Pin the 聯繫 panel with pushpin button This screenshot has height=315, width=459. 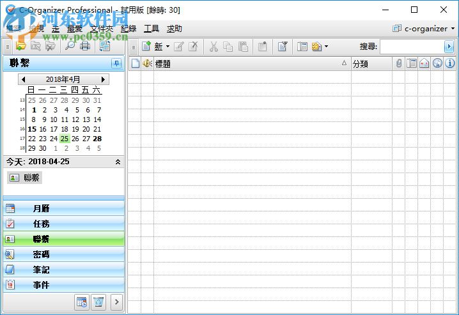click(x=116, y=63)
